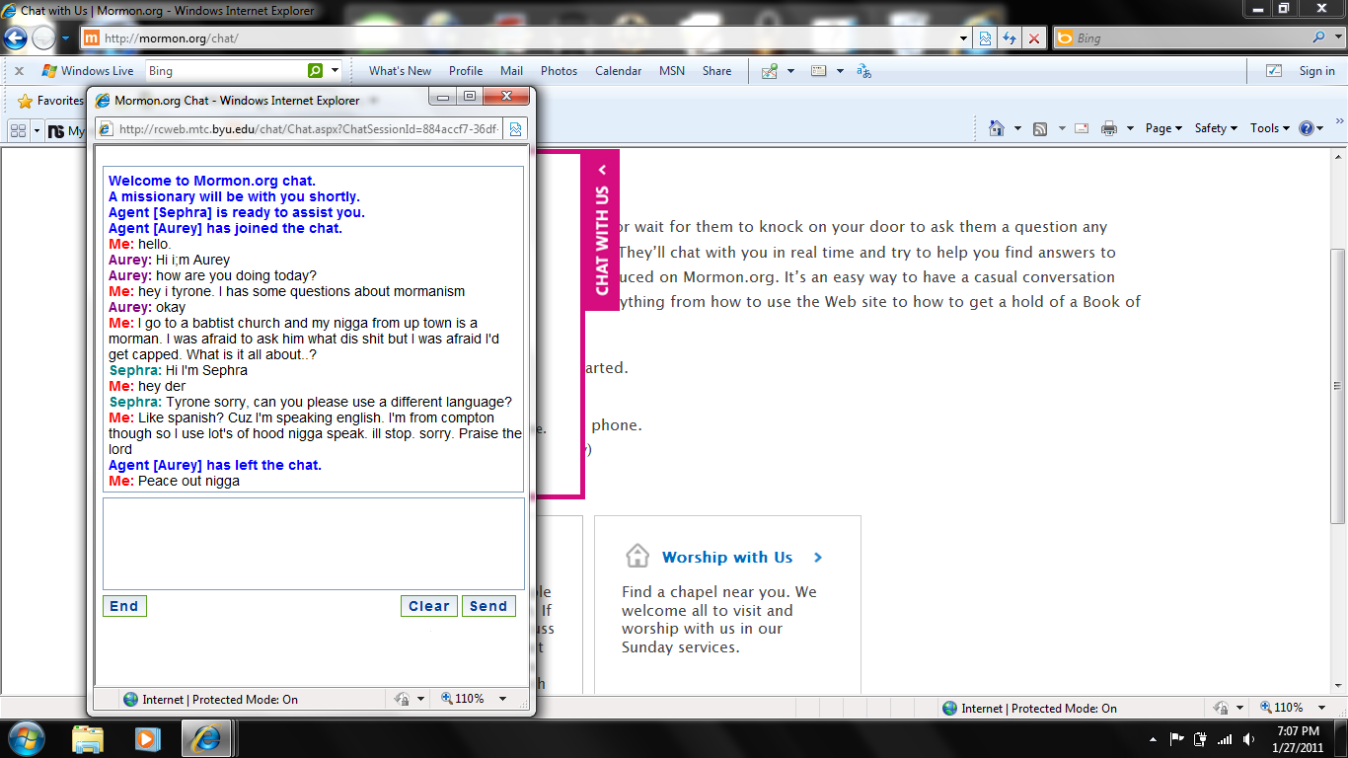Open the Quick Tabs grid view button

point(18,130)
